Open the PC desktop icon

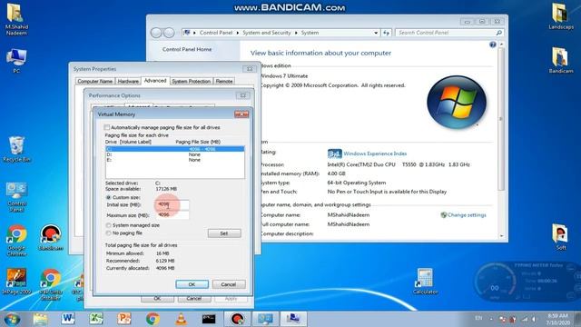(x=16, y=61)
